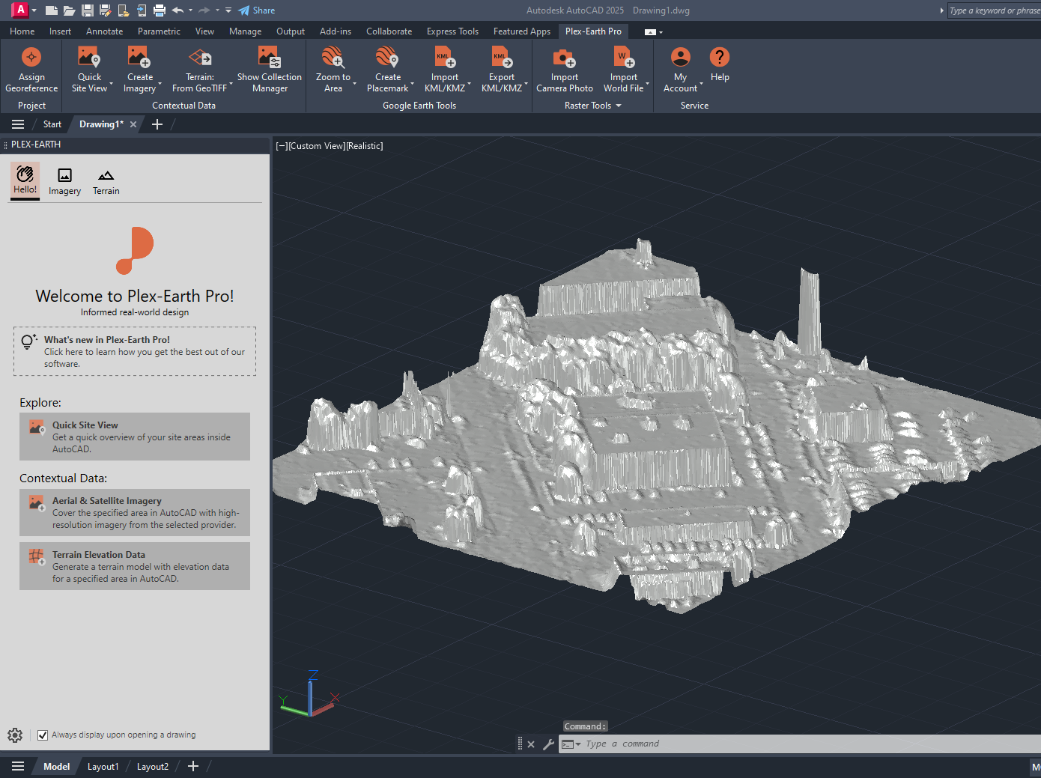Open Show Collection Manager
Screen dimensions: 1041x778
click(x=270, y=70)
